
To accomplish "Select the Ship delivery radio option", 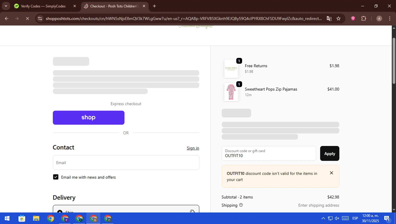I will tap(60, 212).
